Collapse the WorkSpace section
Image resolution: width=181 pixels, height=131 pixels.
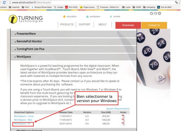pos(73,57)
